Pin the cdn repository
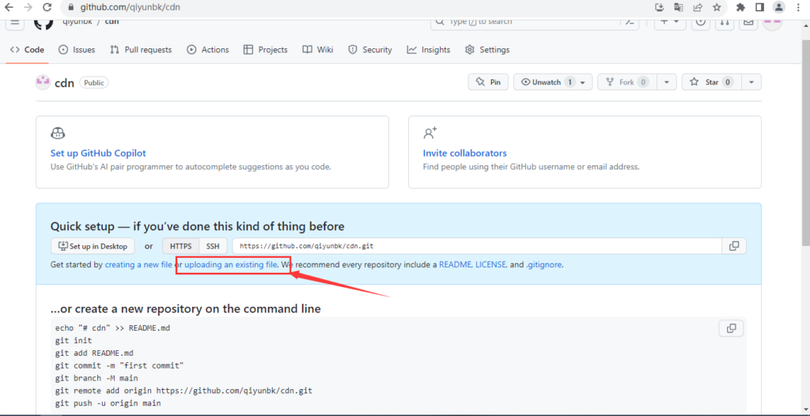 point(488,82)
